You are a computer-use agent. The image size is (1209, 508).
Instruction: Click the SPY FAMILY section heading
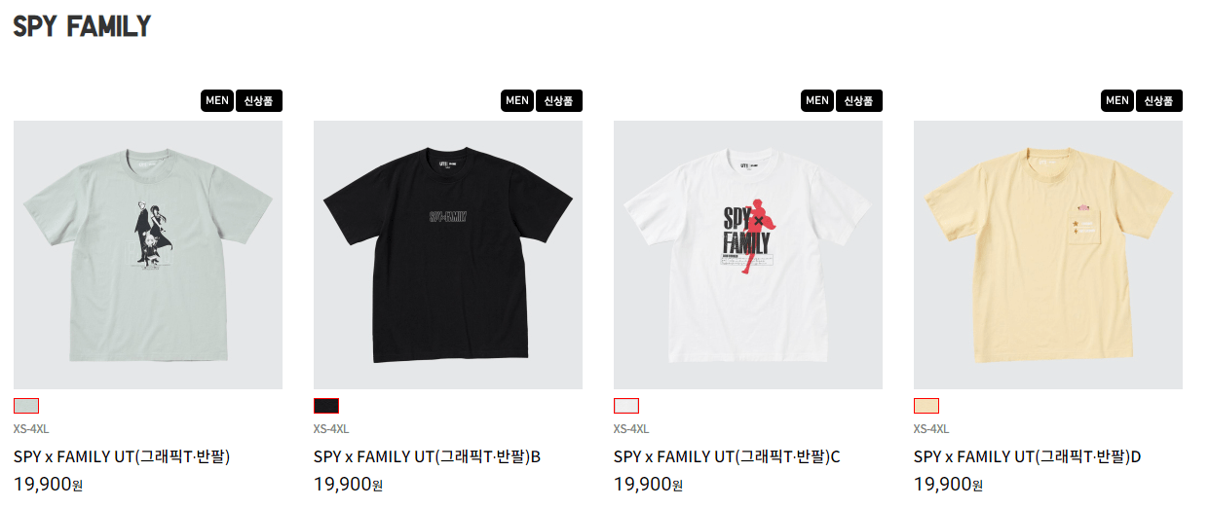pos(82,26)
